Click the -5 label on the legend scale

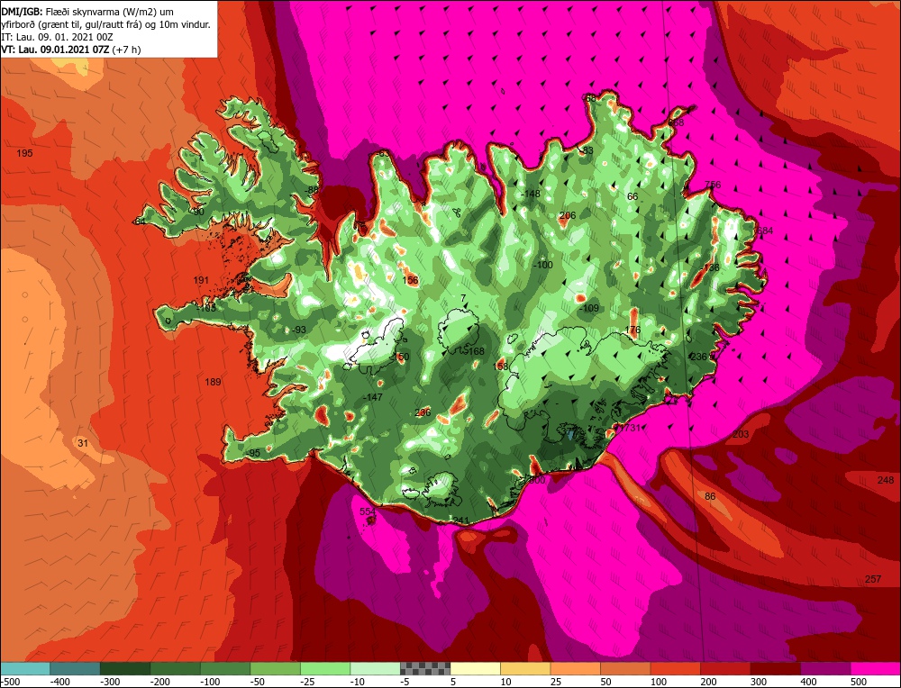404,682
